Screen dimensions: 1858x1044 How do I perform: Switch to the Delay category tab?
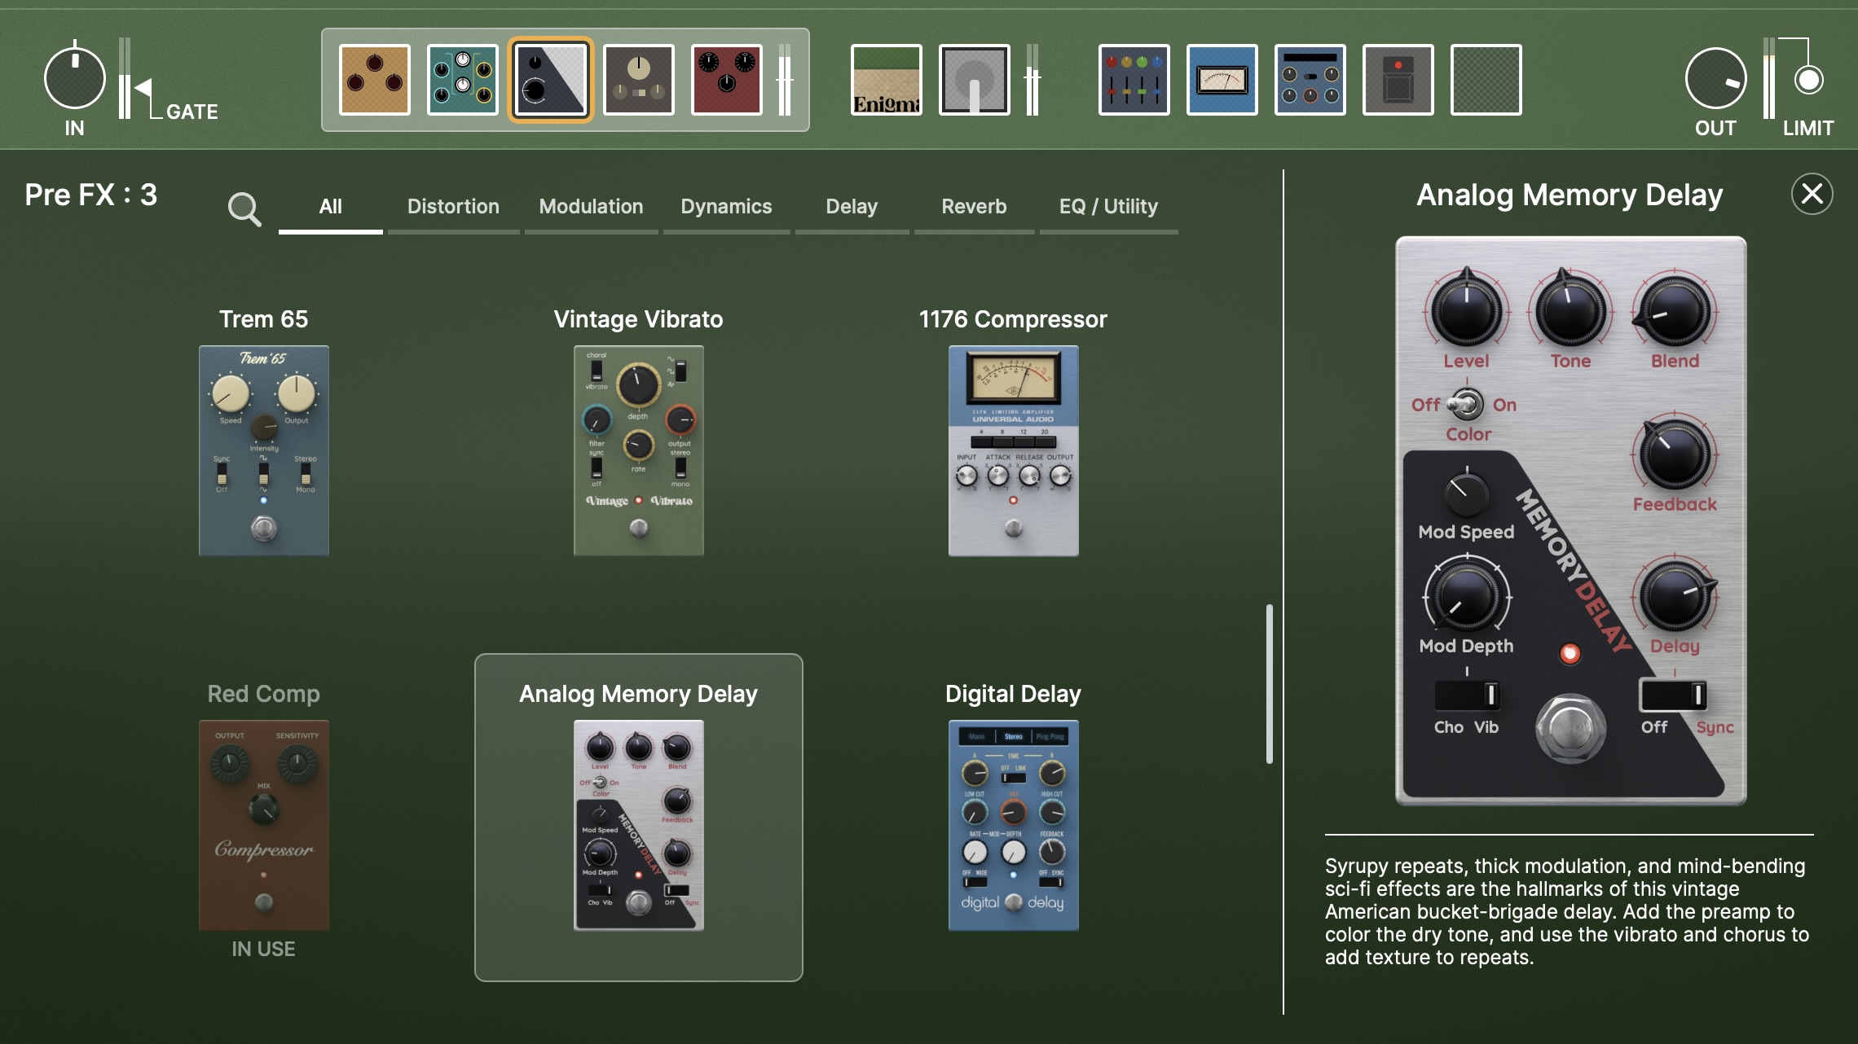851,206
